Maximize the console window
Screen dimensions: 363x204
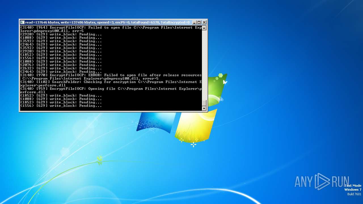point(199,22)
